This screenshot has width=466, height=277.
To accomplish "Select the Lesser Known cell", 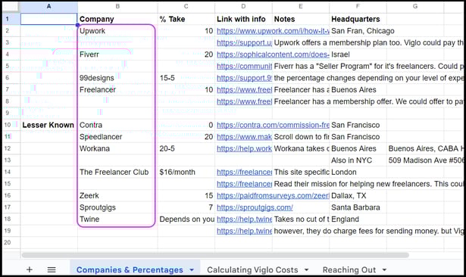I will 49,125.
